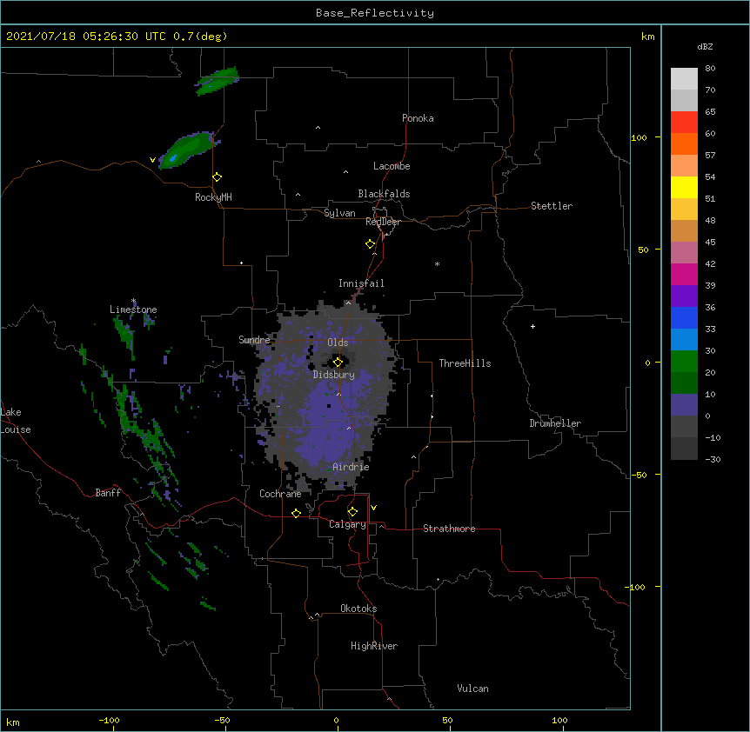The height and width of the screenshot is (732, 750).
Task: Click the Base_Reflectivity title text
Action: tap(375, 13)
